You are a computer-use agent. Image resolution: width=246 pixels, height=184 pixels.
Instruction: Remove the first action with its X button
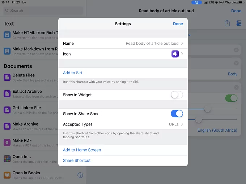(x=236, y=50)
